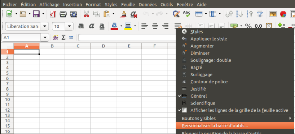Screen dimensions: 295x134
Task: Open the Function Wizard
Action: [56, 37]
